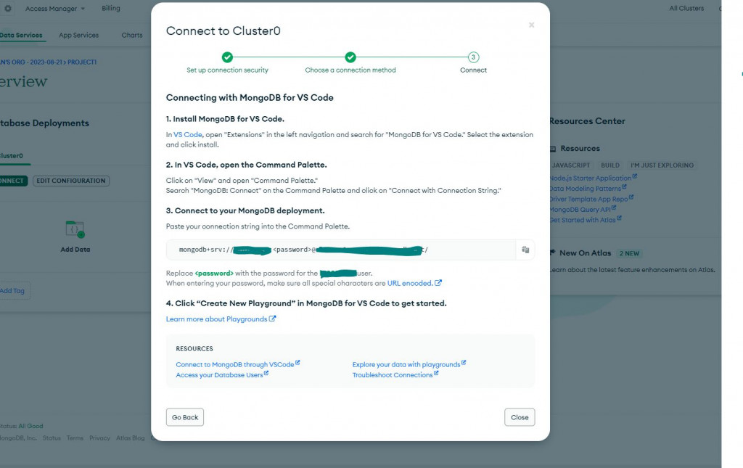Open the URL encoded link

point(410,283)
